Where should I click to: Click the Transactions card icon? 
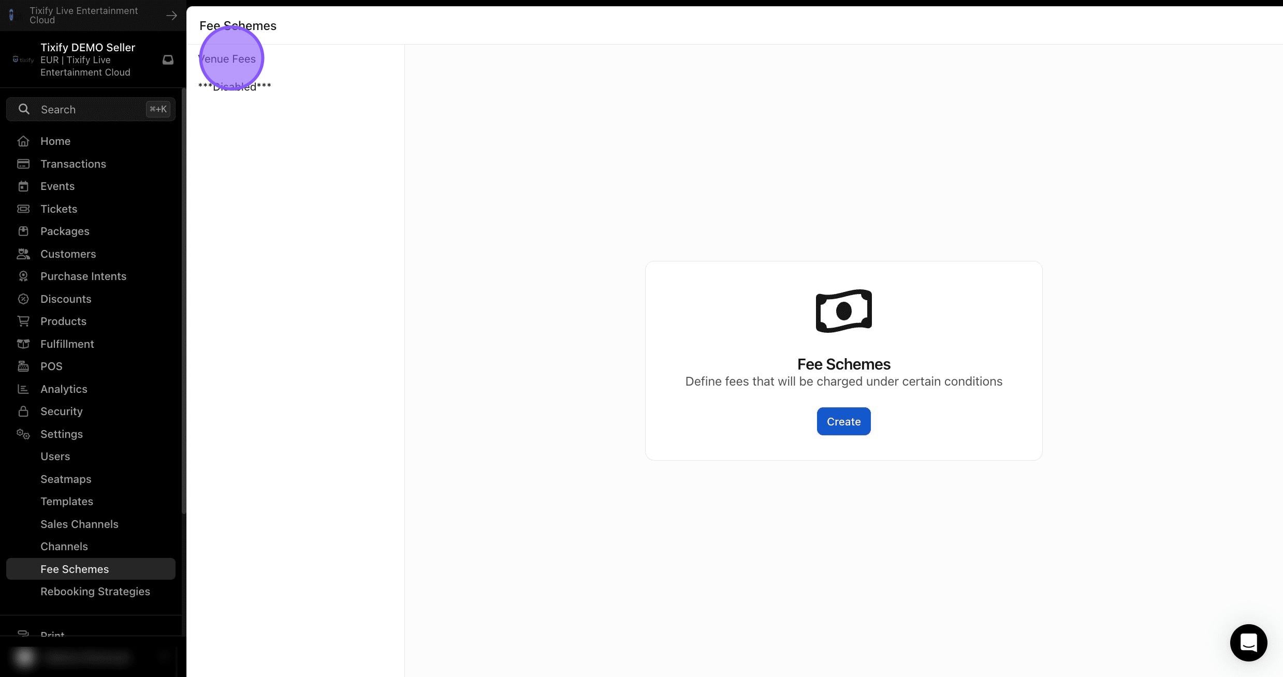(23, 164)
